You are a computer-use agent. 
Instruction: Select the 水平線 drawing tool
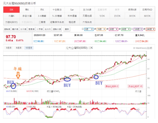23,29
